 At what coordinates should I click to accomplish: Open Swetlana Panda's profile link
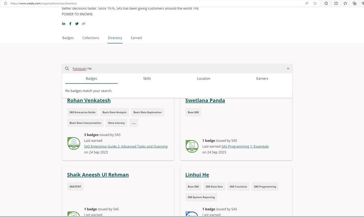[x=205, y=100]
